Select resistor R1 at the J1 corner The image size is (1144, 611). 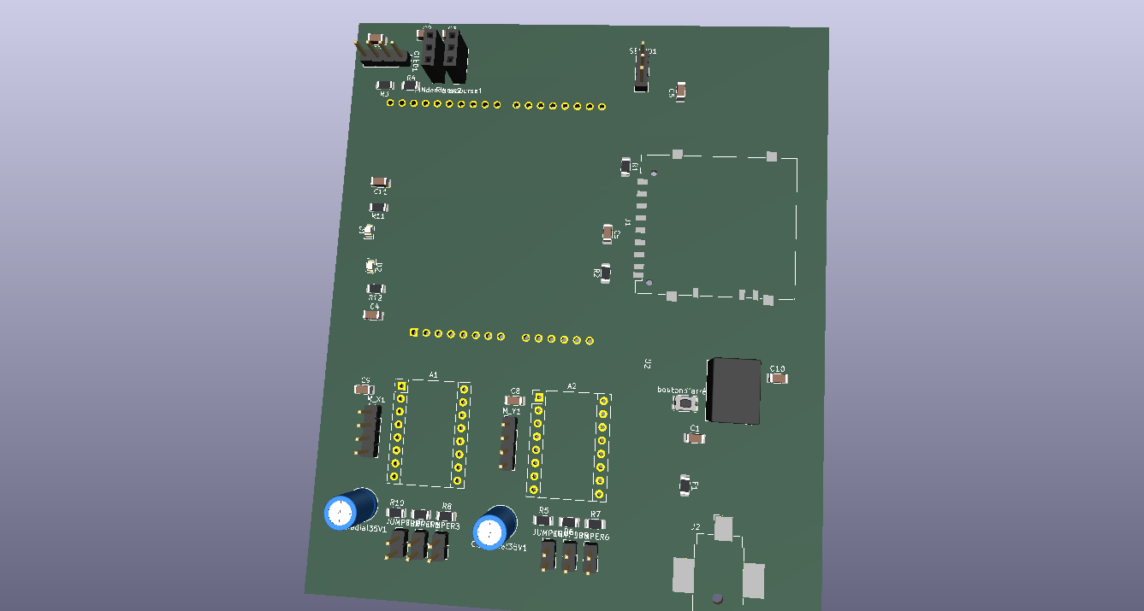click(626, 167)
